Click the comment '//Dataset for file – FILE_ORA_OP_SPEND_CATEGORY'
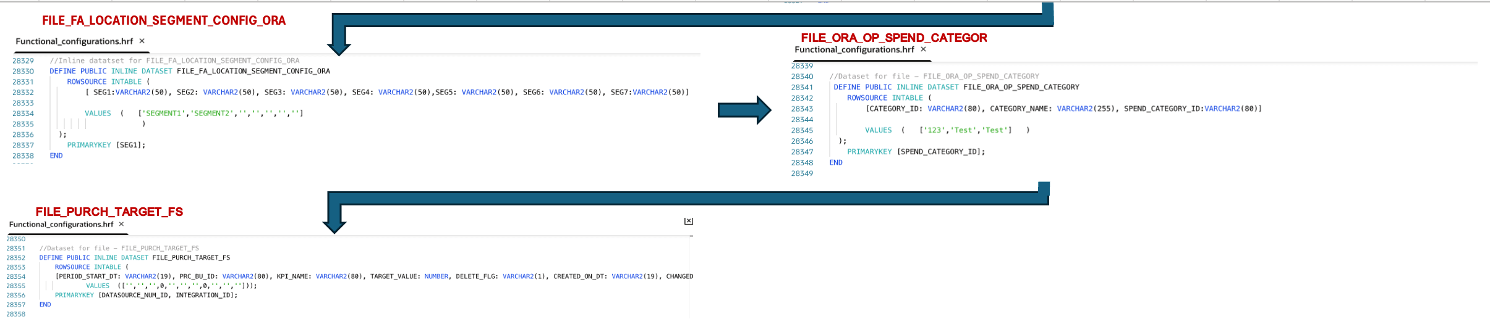The height and width of the screenshot is (327, 1490). pos(934,77)
